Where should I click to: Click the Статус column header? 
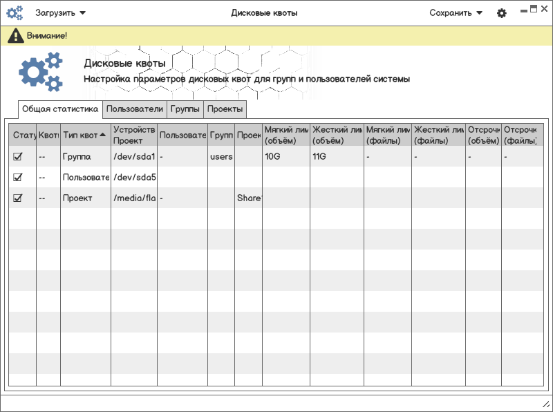pos(23,135)
